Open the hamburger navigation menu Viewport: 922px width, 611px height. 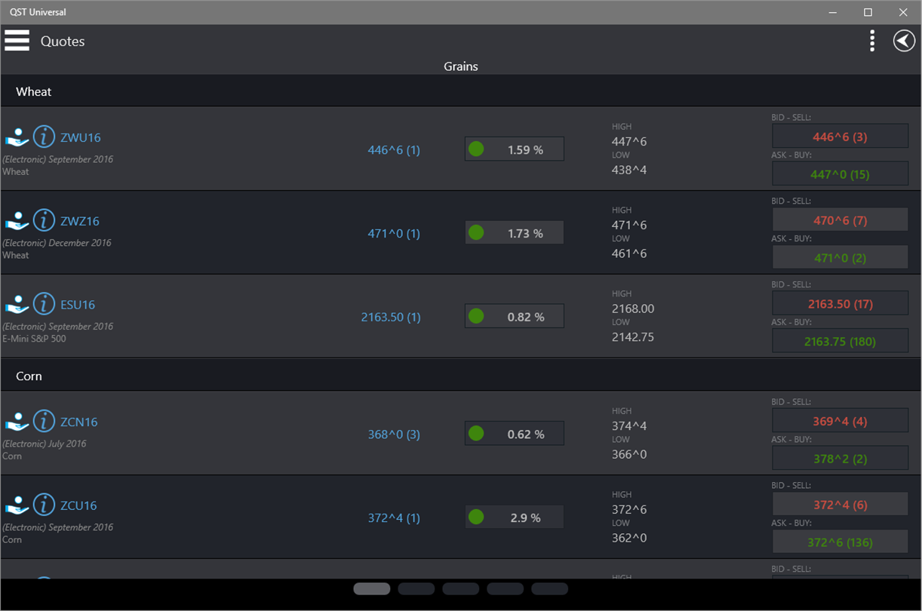tap(17, 41)
